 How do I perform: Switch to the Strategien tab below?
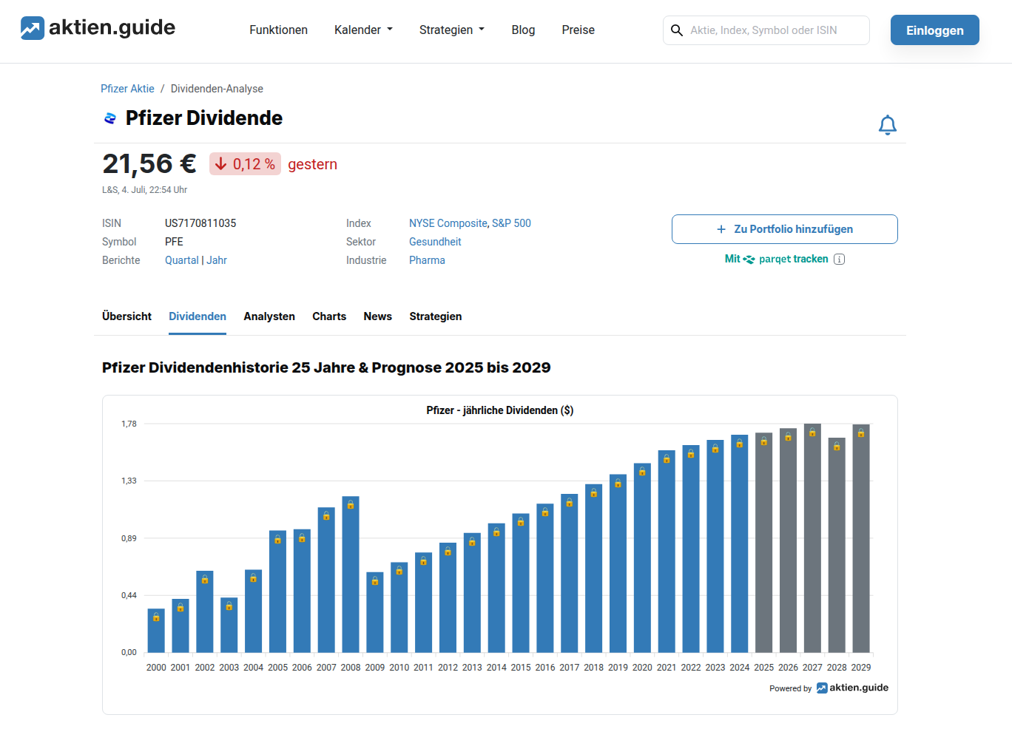click(x=435, y=316)
